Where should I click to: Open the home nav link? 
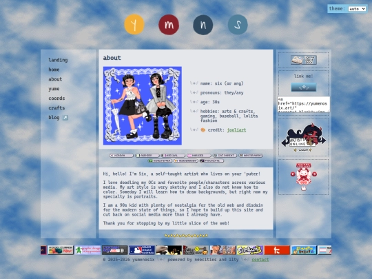54,70
